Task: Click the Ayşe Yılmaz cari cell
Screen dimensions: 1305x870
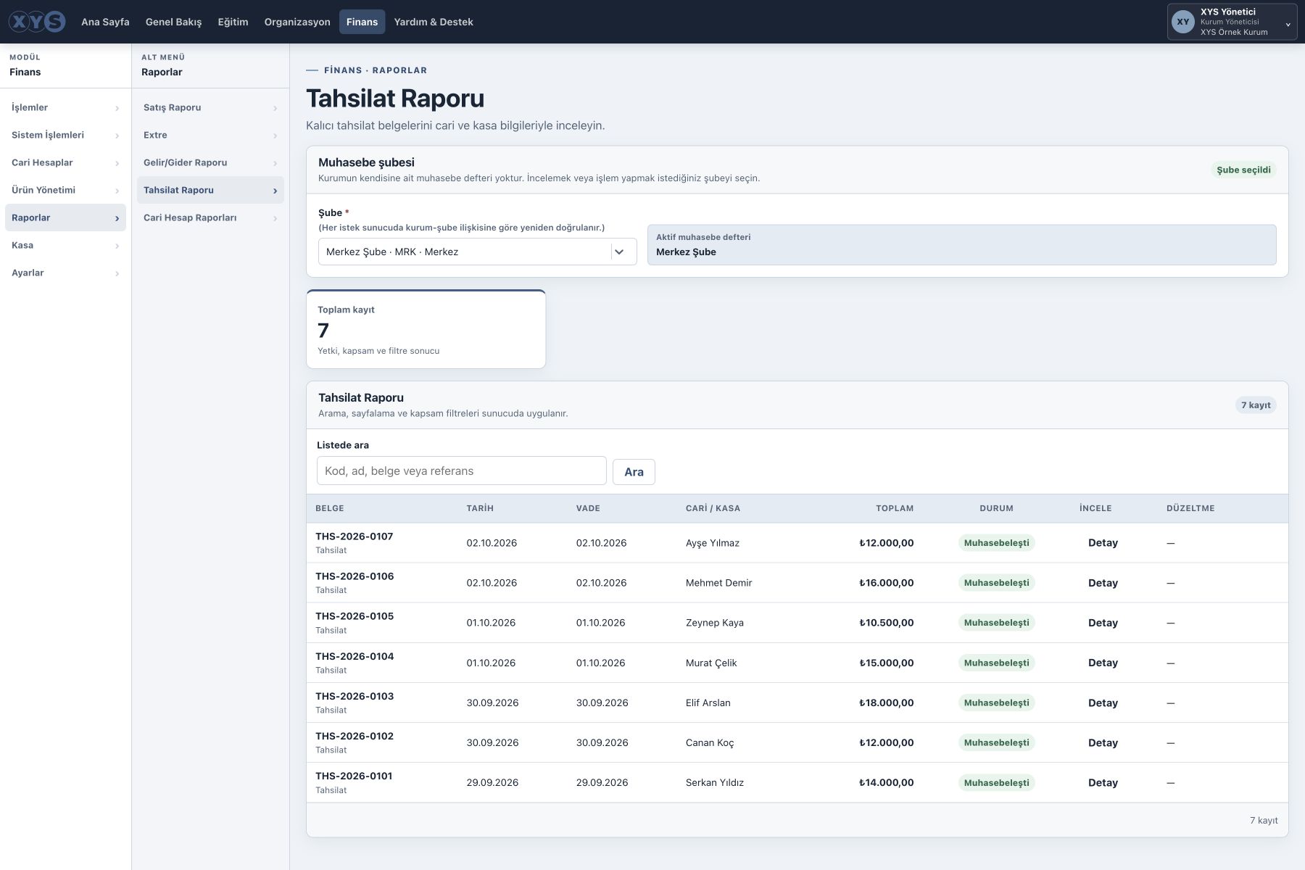Action: [x=713, y=543]
